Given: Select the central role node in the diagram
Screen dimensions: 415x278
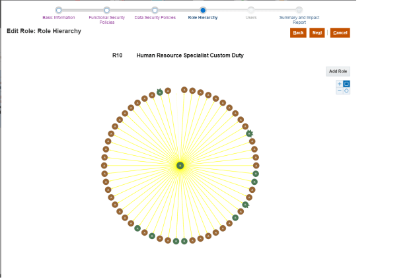Looking at the screenshot, I should point(180,165).
